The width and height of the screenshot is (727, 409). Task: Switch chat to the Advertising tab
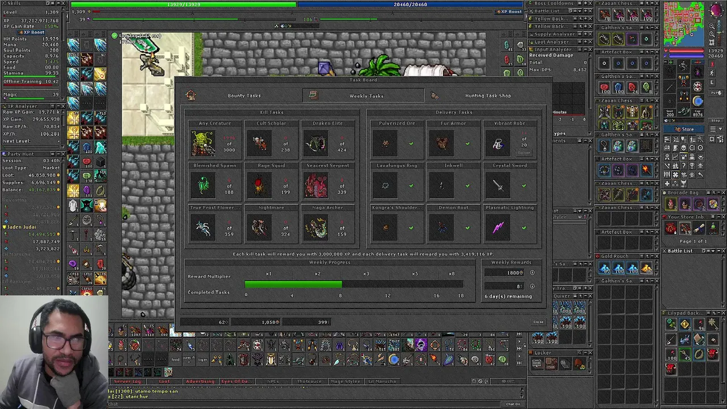pyautogui.click(x=200, y=381)
